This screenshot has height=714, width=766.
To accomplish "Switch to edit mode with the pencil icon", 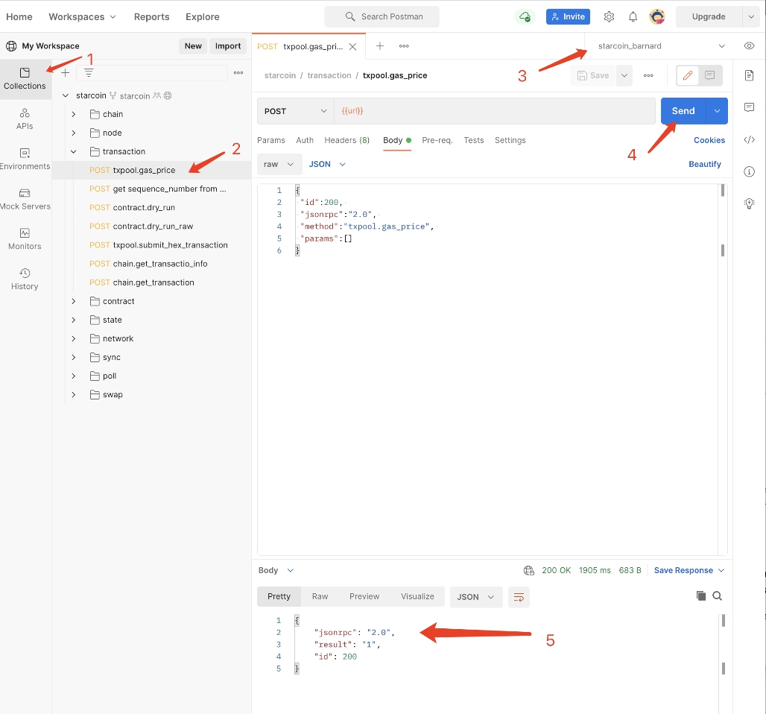I will point(688,75).
